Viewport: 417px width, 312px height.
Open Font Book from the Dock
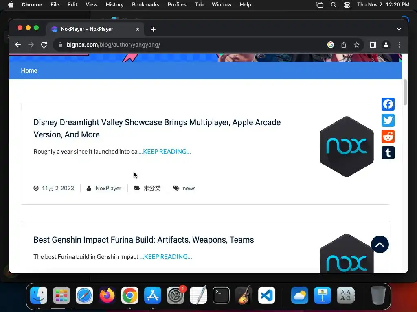[345, 295]
